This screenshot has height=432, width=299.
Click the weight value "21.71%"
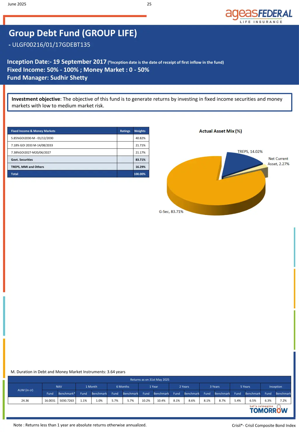pyautogui.click(x=140, y=145)
